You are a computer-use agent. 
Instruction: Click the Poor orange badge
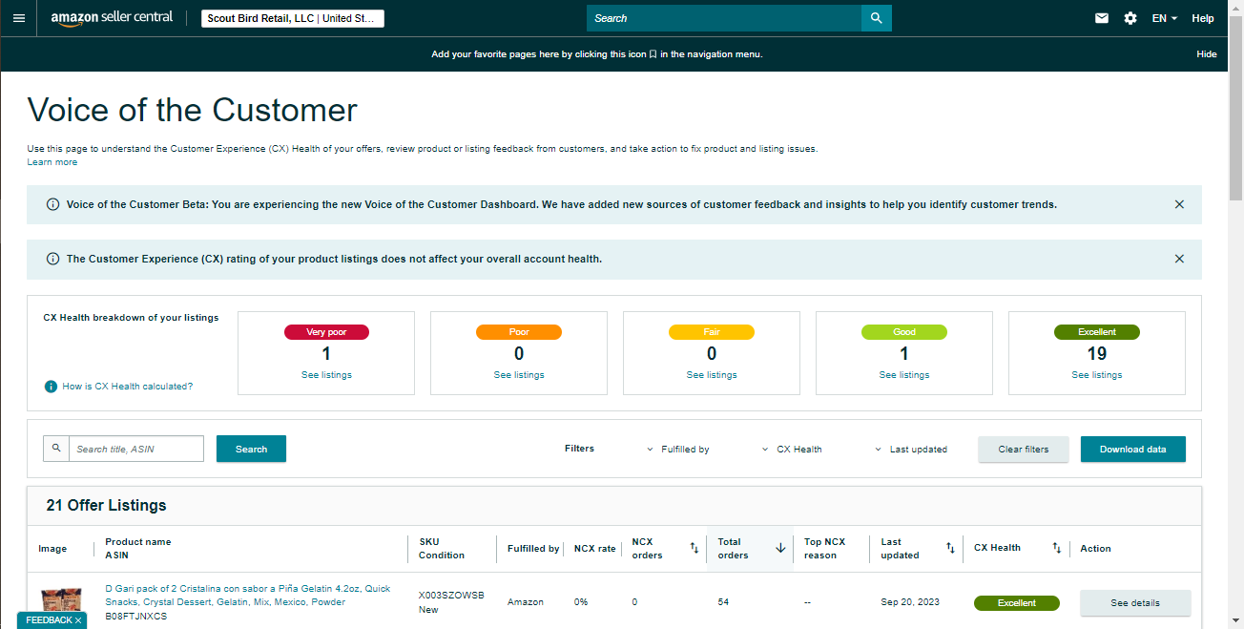click(519, 332)
